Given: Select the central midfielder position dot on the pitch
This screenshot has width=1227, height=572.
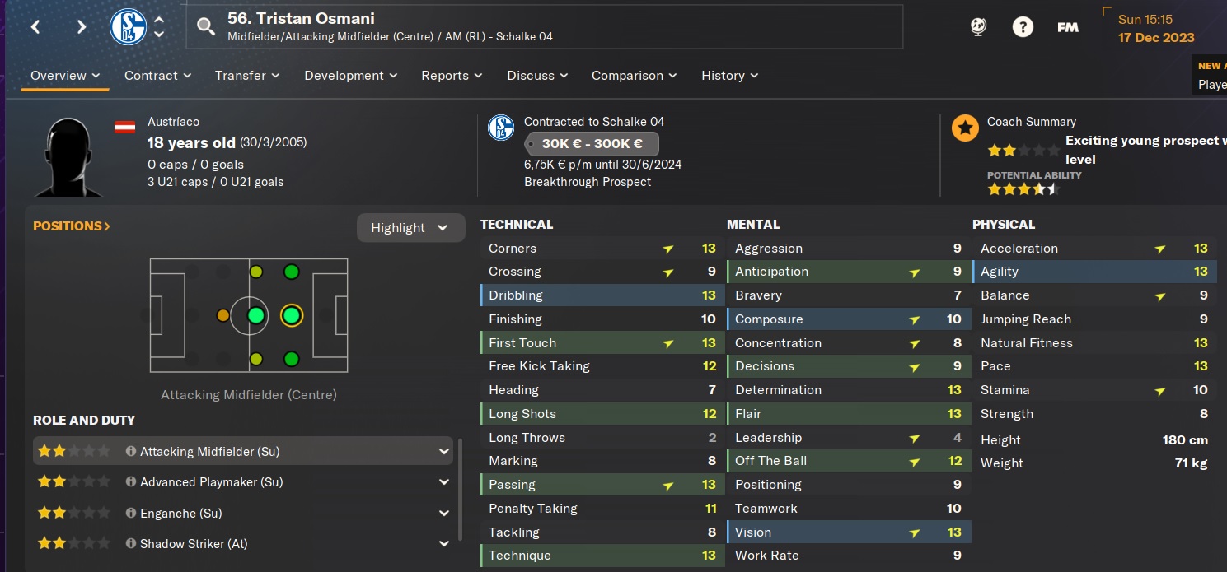Looking at the screenshot, I should (x=256, y=315).
